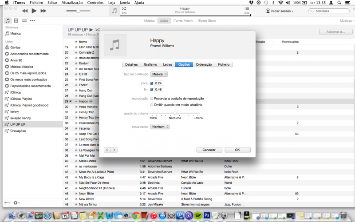Go to previous song in info dialog

[x=107, y=150]
